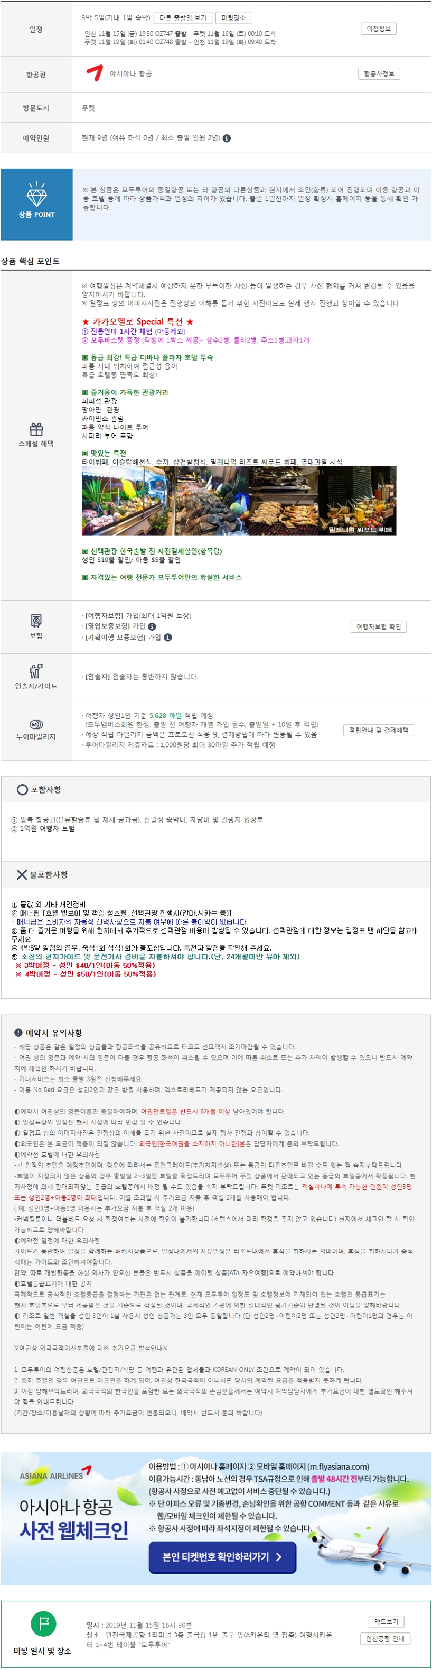Click info icon beside 예약인원 count
The image size is (432, 1670).
227,138
